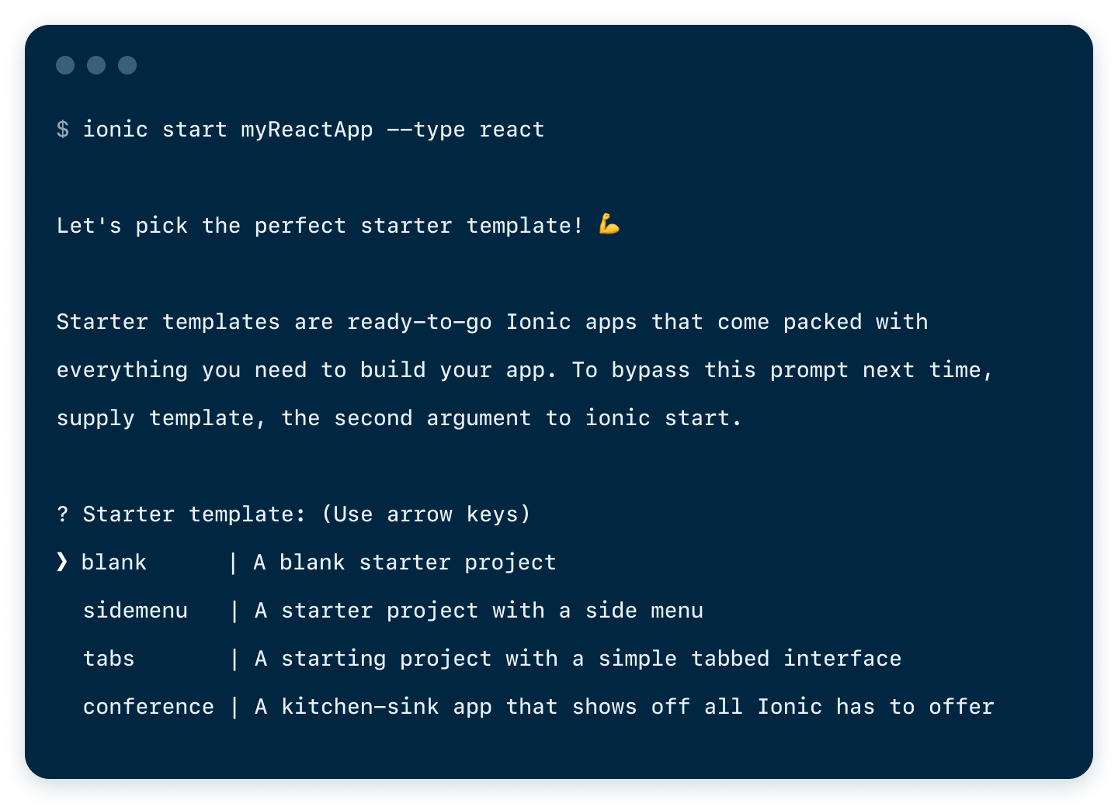
Task: Click the kitchen-sink app description text
Action: pyautogui.click(x=624, y=707)
